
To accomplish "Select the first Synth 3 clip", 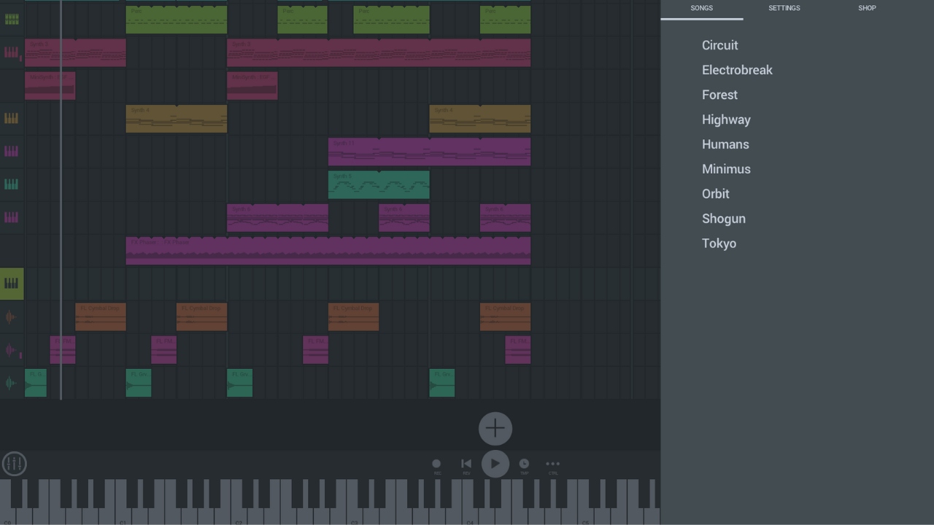I will [x=75, y=52].
